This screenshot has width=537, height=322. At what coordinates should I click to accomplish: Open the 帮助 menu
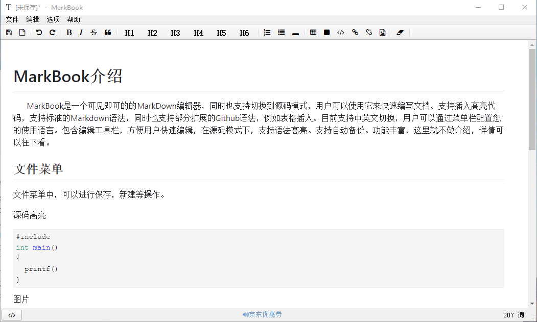[x=74, y=19]
